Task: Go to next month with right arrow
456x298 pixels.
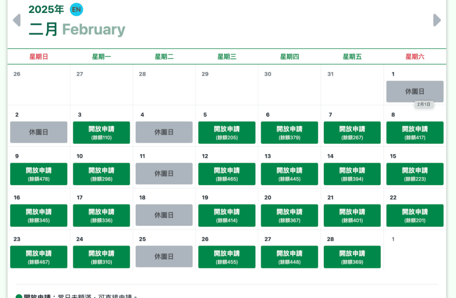Action: click(x=437, y=20)
